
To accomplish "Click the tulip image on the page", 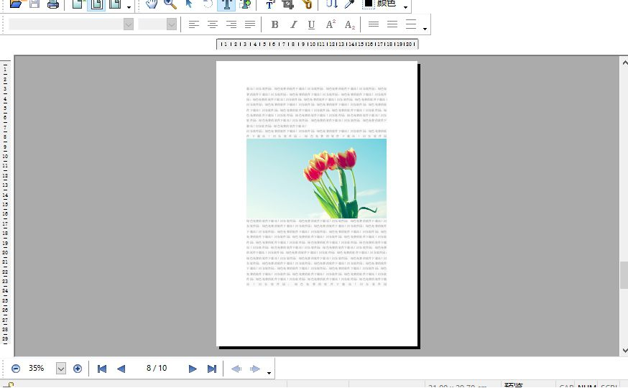I will [x=316, y=178].
